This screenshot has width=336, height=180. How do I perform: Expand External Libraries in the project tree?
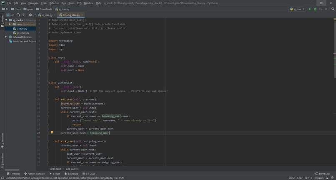[x=6, y=37]
